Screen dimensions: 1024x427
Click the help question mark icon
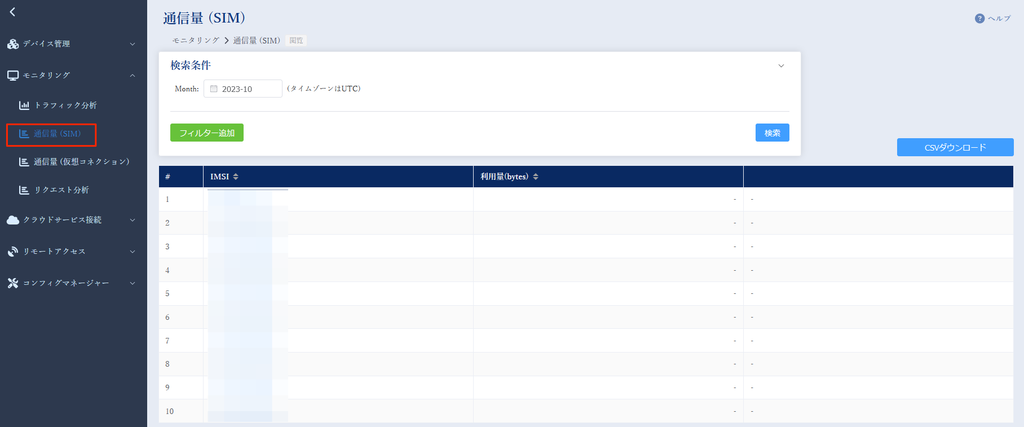click(980, 19)
